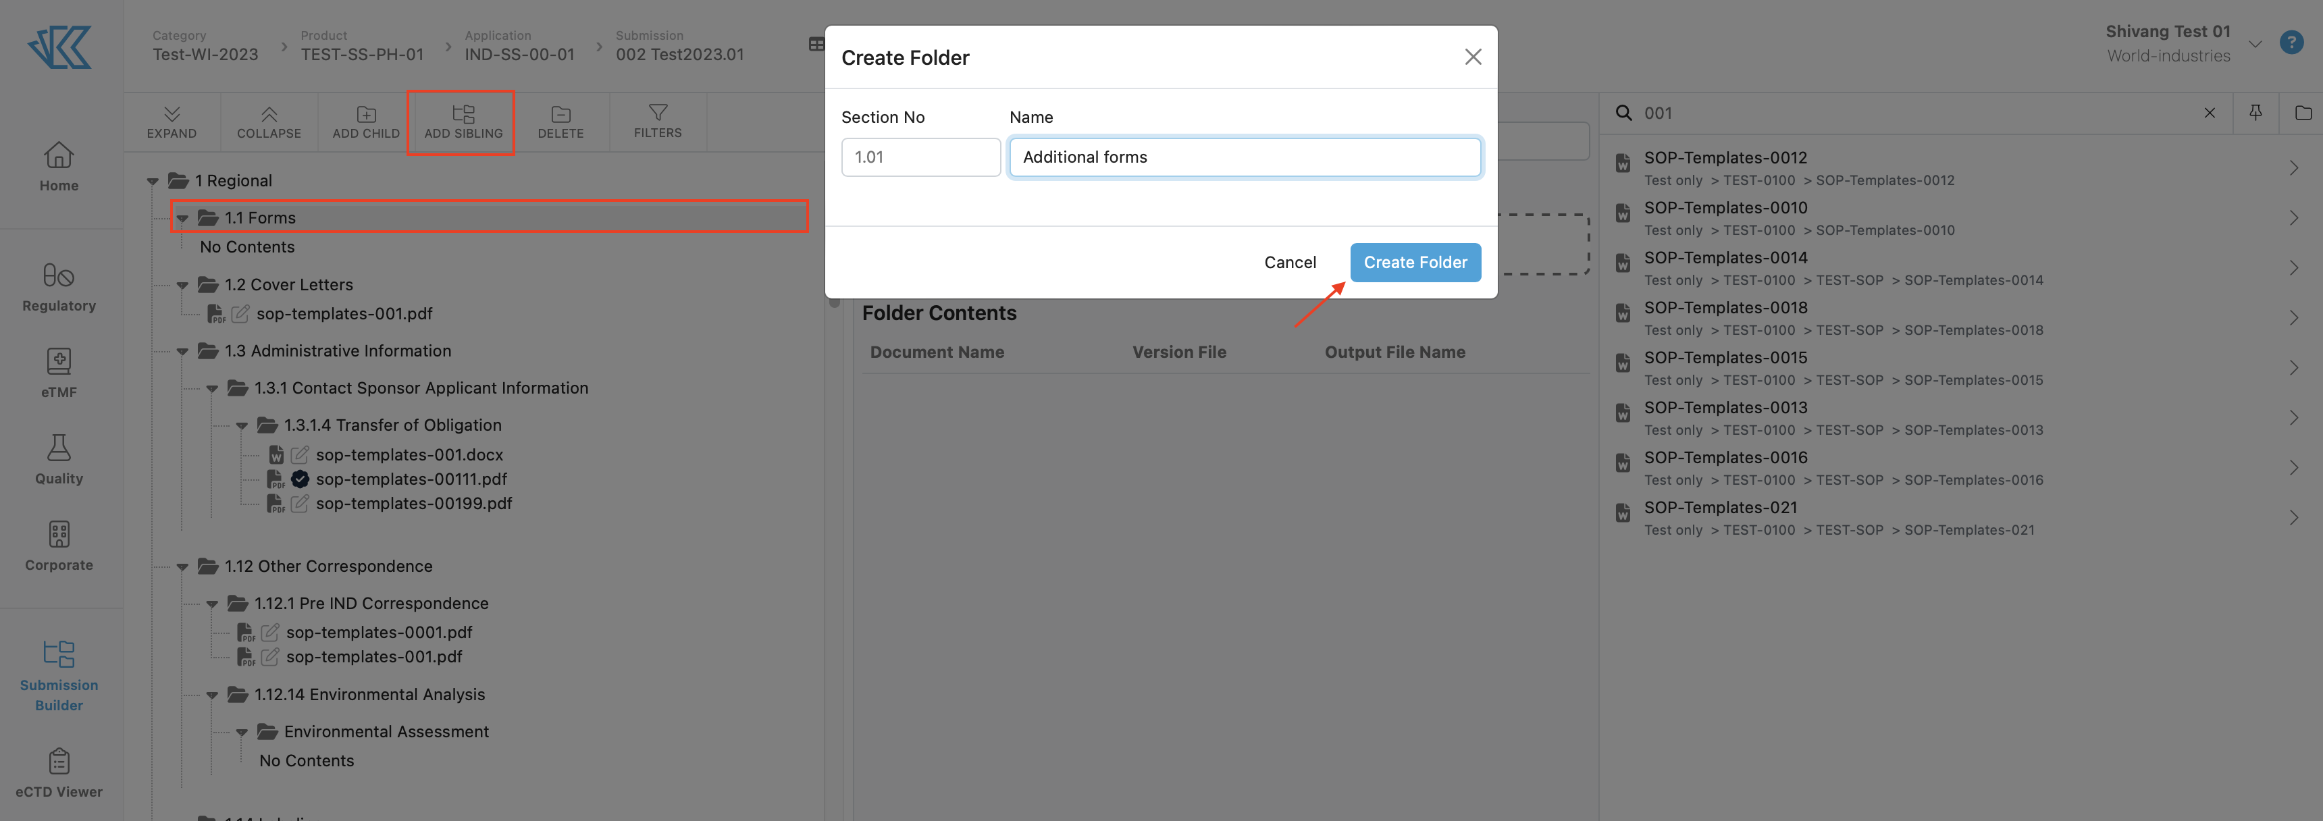Click the folder Name input field
This screenshot has width=2323, height=821.
[x=1244, y=157]
